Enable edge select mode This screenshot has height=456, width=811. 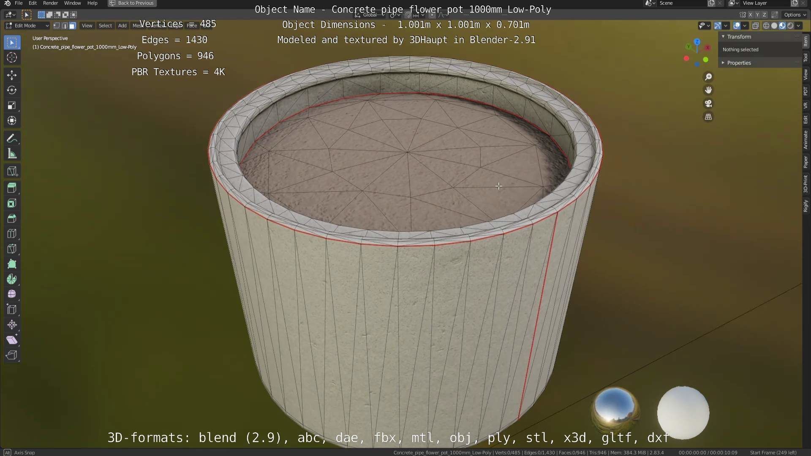click(x=65, y=26)
